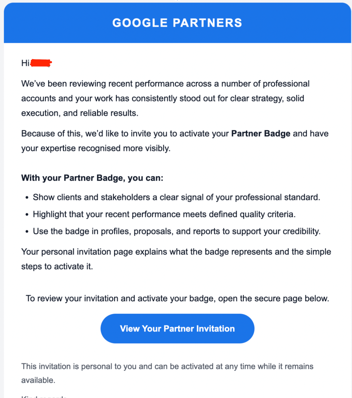Click the bullet dot before "Show clients and stakeholders"
This screenshot has width=352, height=398.
pyautogui.click(x=27, y=198)
